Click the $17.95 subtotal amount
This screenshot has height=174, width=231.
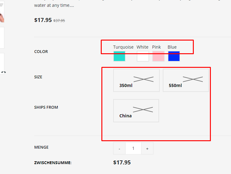tap(122, 162)
